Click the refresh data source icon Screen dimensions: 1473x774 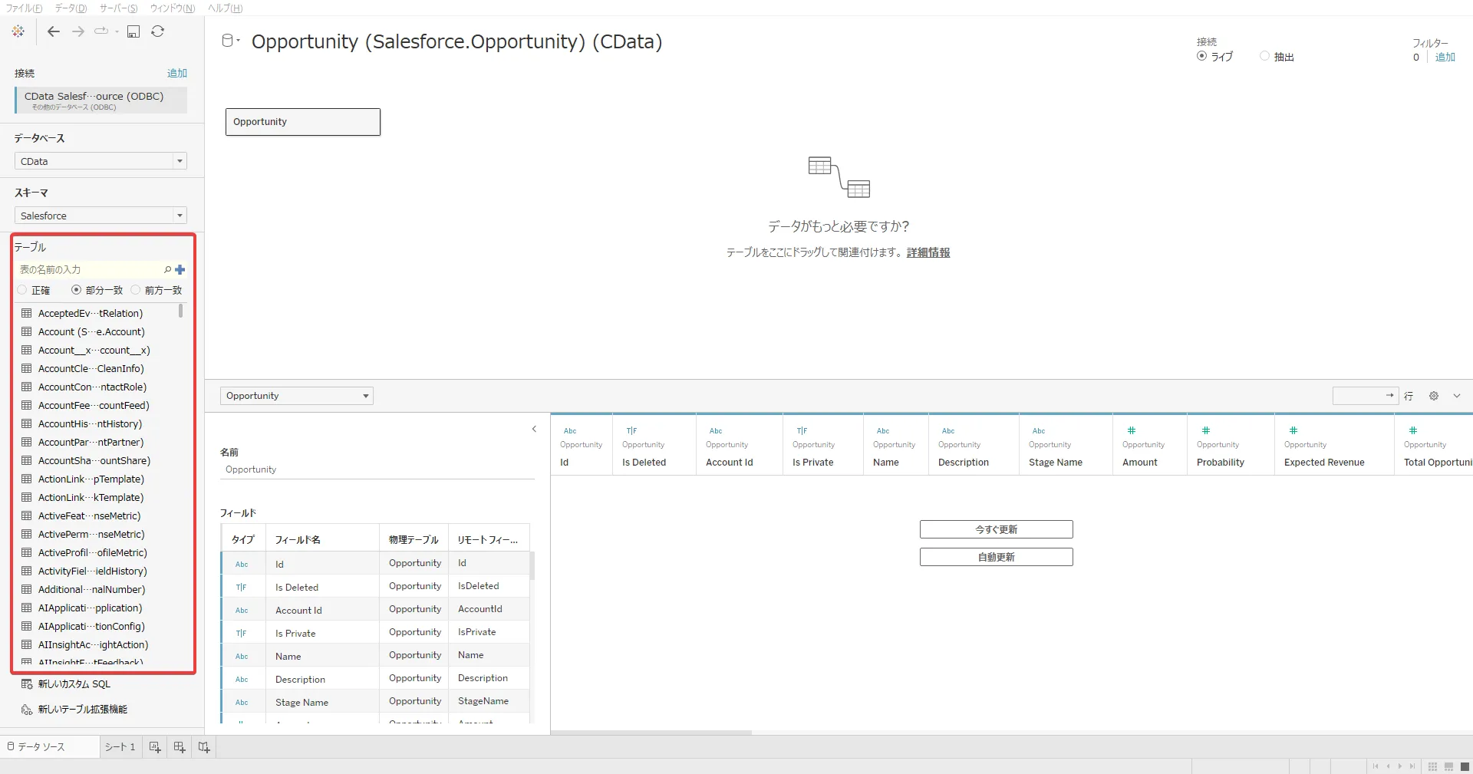(158, 31)
